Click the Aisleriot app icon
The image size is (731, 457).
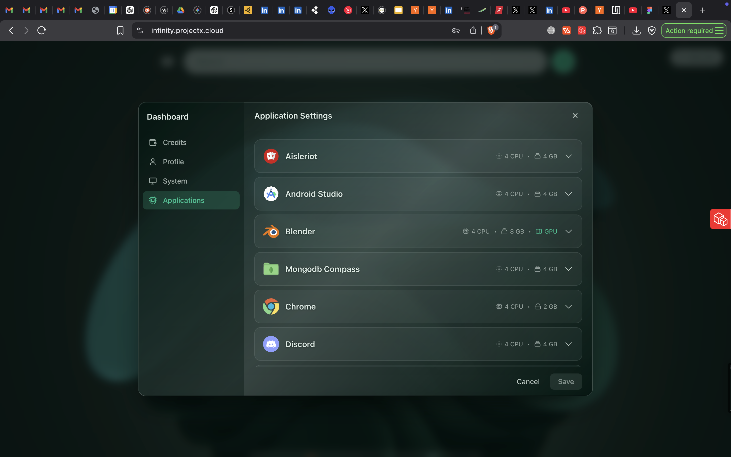[271, 156]
